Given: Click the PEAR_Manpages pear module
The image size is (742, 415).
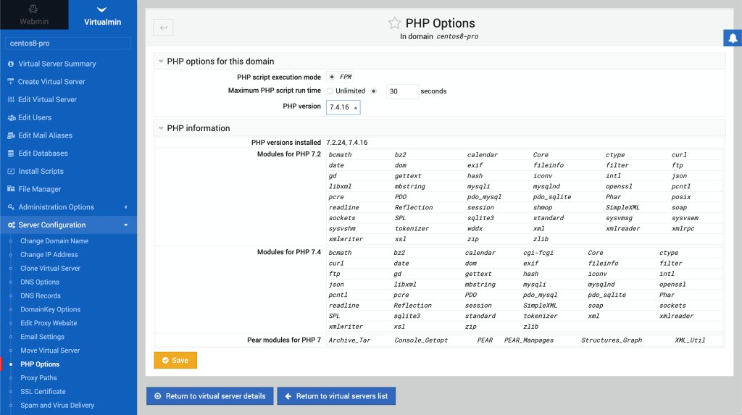Looking at the screenshot, I should (528, 340).
